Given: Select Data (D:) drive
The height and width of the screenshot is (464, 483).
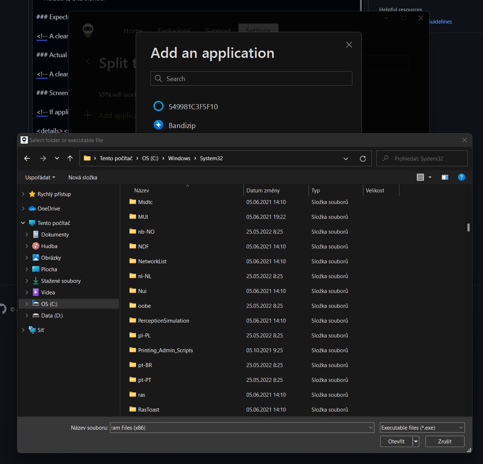Looking at the screenshot, I should pos(52,315).
